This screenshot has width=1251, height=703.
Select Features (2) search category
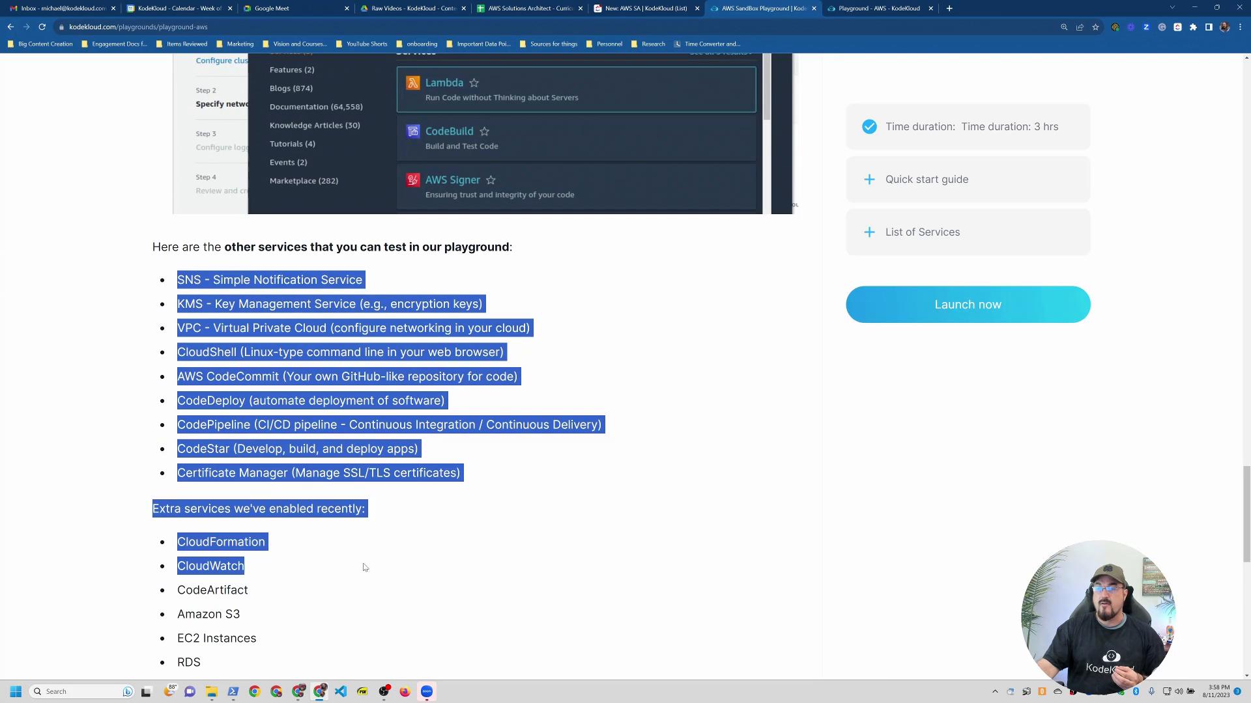coord(292,70)
